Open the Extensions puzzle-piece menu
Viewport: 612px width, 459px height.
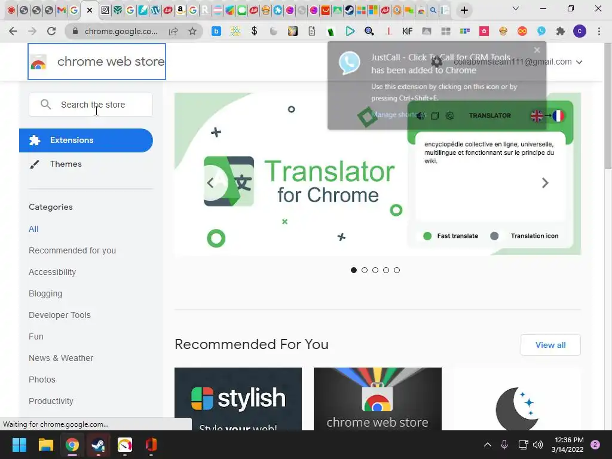[x=561, y=31]
